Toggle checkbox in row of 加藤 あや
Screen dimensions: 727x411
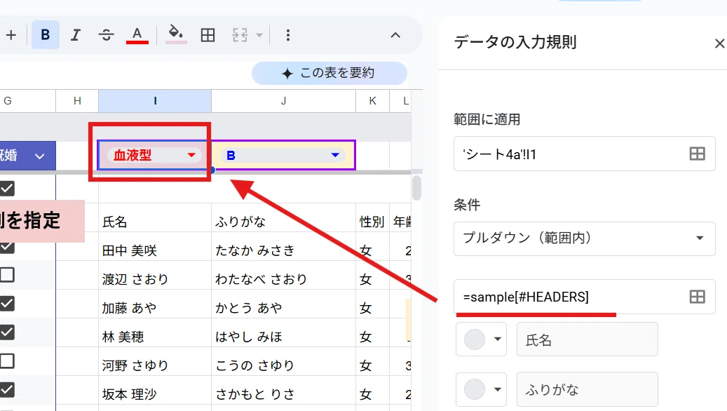[7, 304]
